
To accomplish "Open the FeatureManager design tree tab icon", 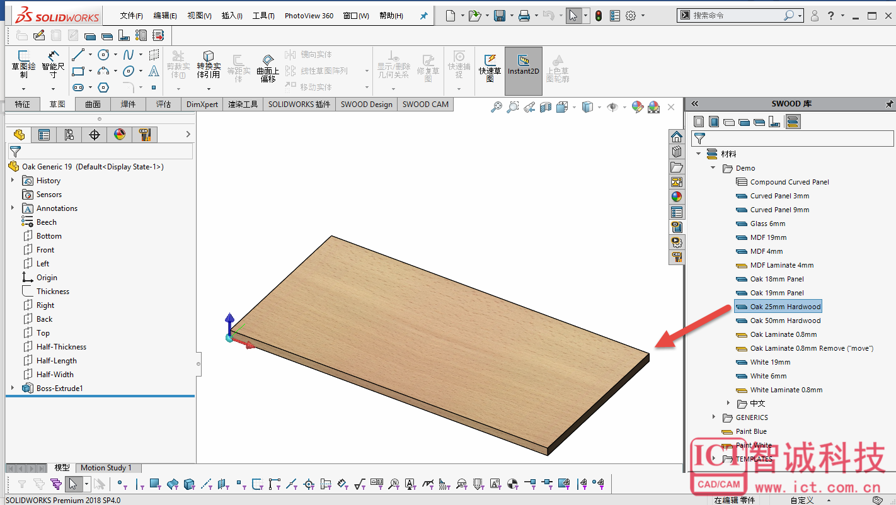I will click(x=19, y=134).
